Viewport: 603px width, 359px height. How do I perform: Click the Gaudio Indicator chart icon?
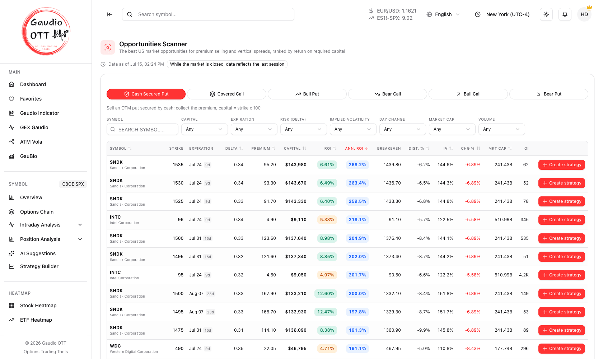coord(11,113)
